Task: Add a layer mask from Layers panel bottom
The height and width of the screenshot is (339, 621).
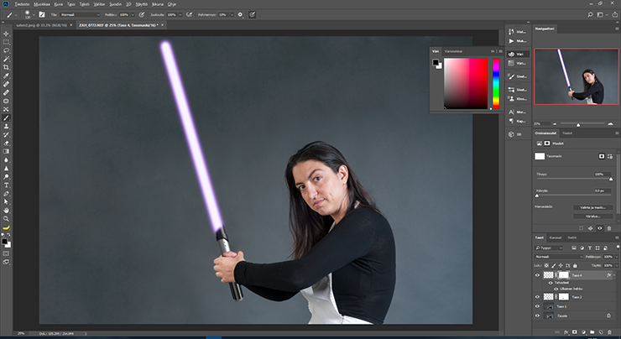Action: point(575,332)
